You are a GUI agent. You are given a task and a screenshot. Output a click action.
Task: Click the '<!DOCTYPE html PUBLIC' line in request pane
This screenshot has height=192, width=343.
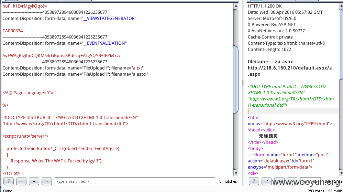(70, 118)
